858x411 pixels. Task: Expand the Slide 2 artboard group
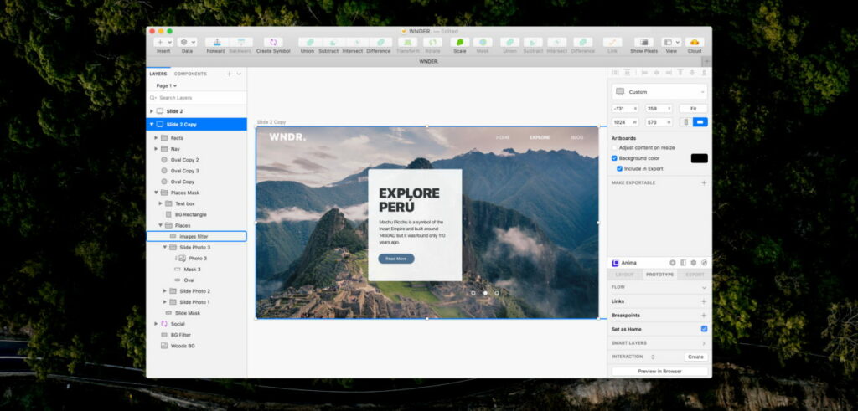[152, 111]
